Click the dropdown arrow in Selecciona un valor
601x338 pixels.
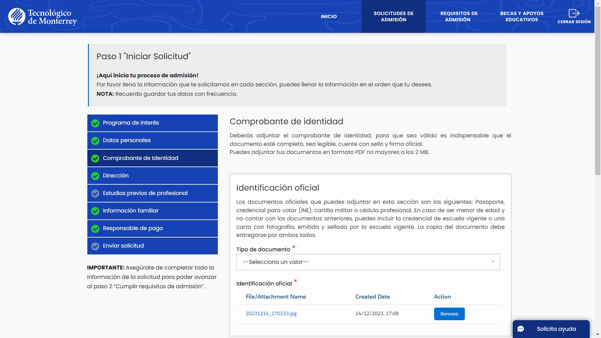(x=492, y=262)
